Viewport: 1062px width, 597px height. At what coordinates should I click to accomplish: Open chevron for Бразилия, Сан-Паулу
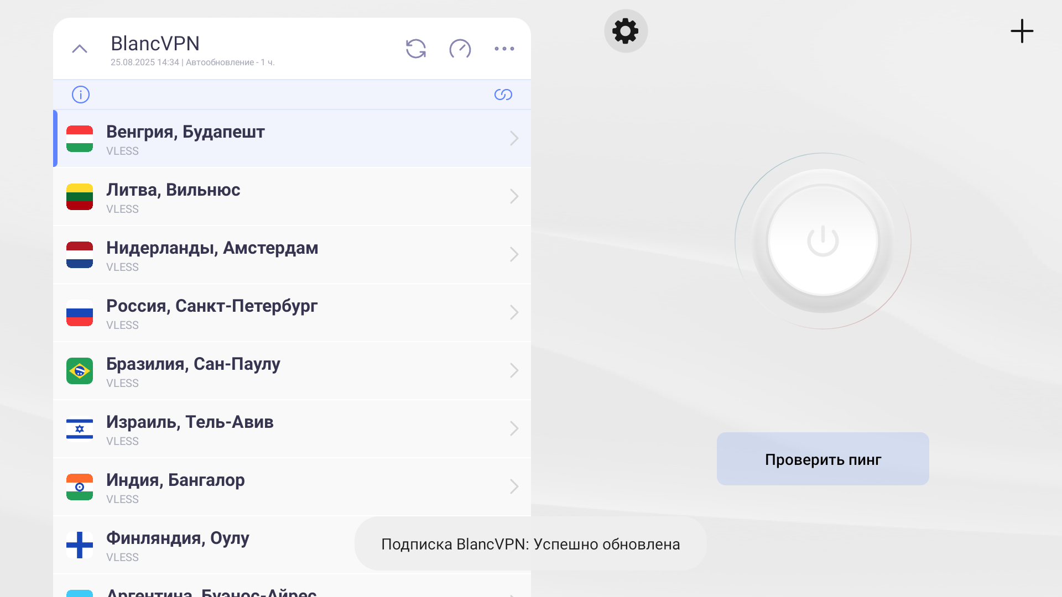click(x=514, y=370)
